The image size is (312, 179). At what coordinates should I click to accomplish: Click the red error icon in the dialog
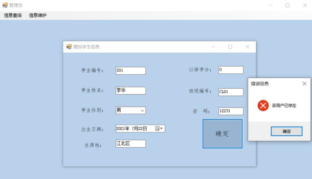[x=263, y=106]
